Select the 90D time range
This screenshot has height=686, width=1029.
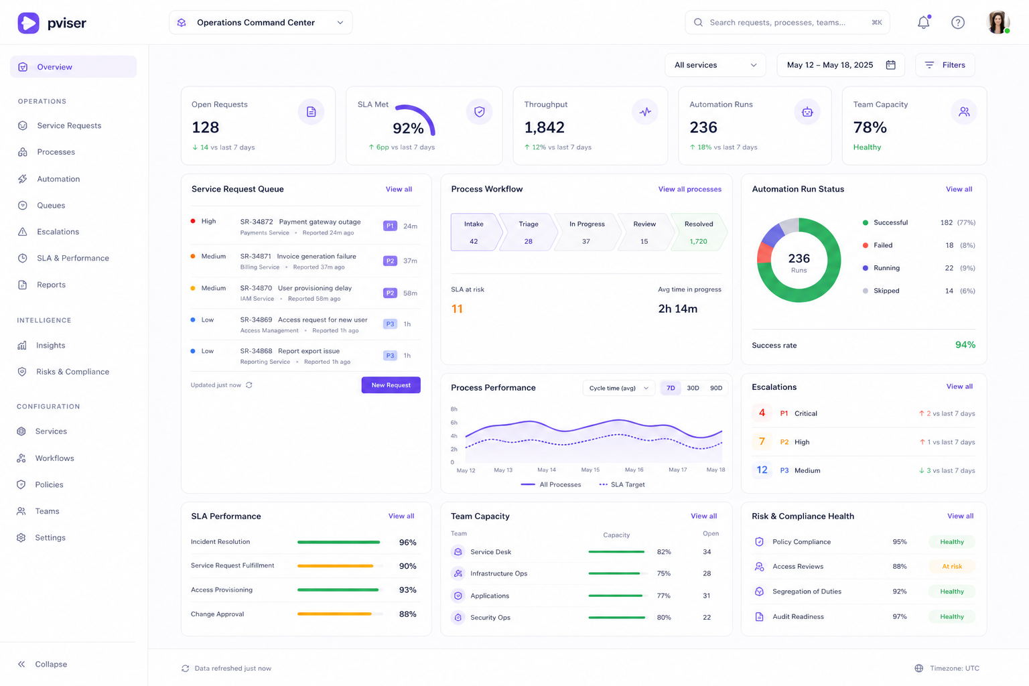[716, 388]
